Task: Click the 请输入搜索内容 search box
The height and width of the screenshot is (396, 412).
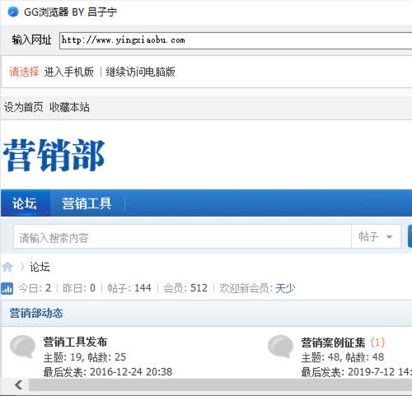Action: (x=182, y=236)
